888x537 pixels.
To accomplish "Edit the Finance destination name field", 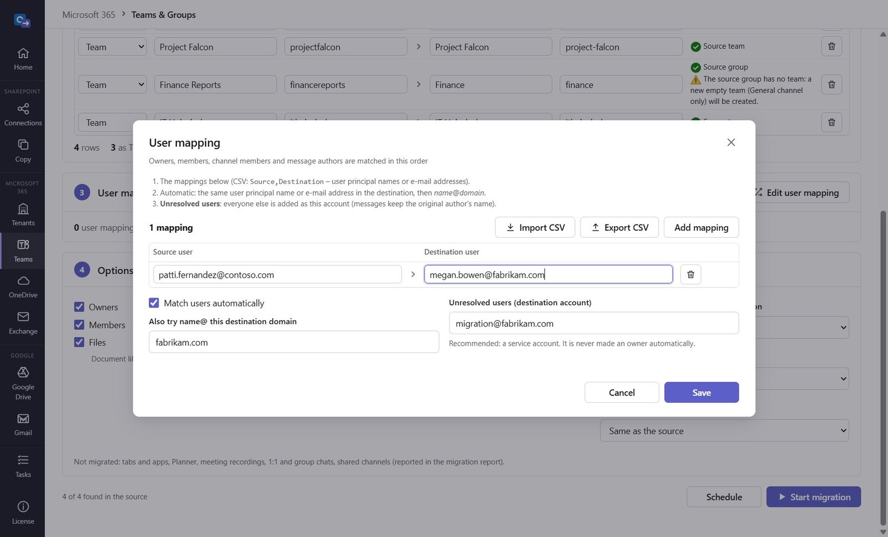I will [491, 84].
